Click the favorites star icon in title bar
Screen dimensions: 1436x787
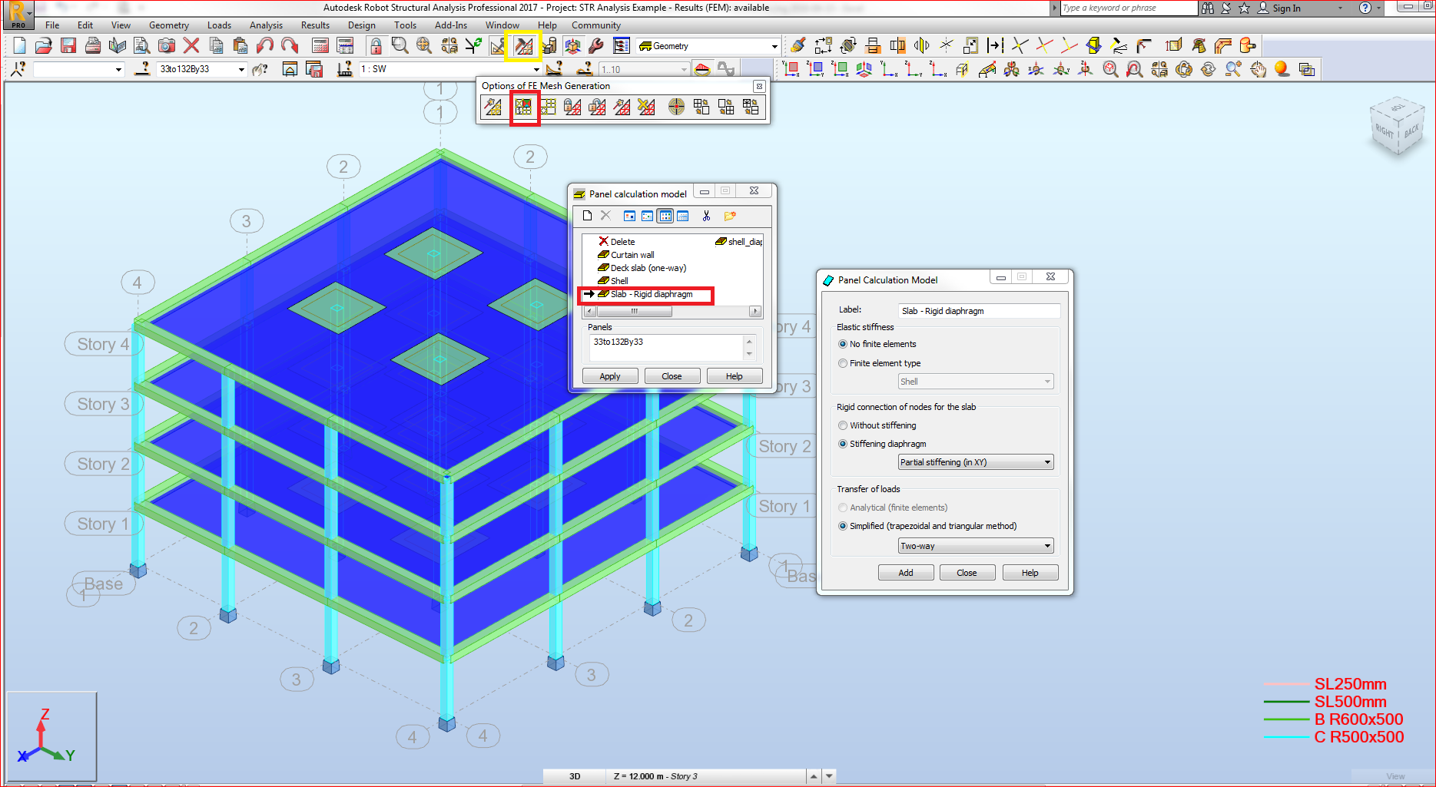tap(1245, 8)
